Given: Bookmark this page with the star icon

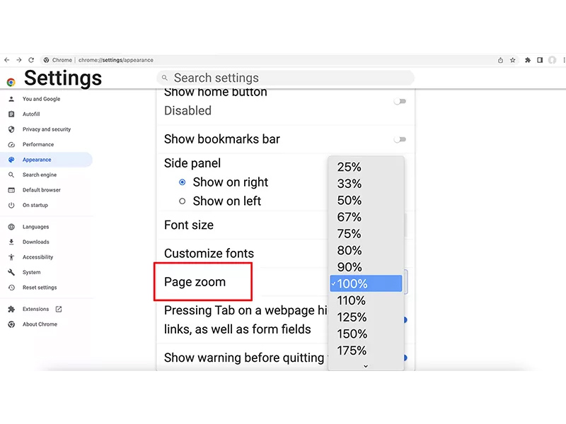Looking at the screenshot, I should (513, 60).
